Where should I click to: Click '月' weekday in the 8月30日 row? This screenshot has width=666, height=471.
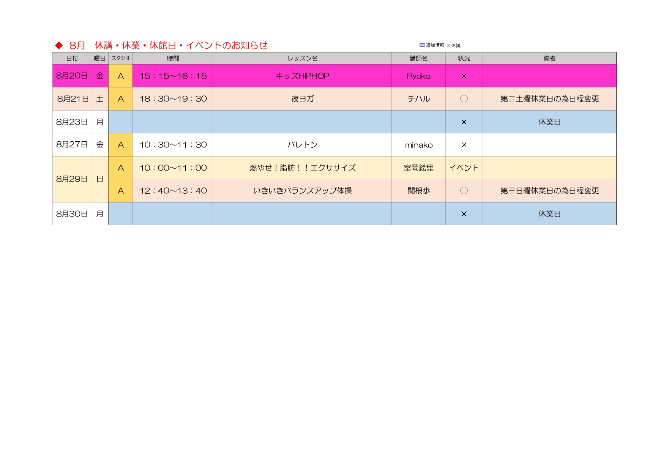[99, 214]
